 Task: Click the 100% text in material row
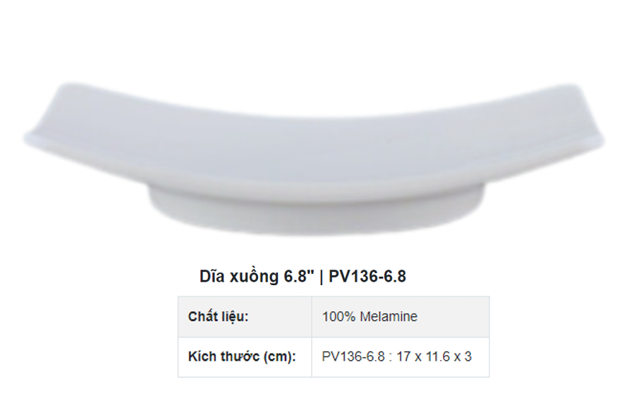coord(338,316)
